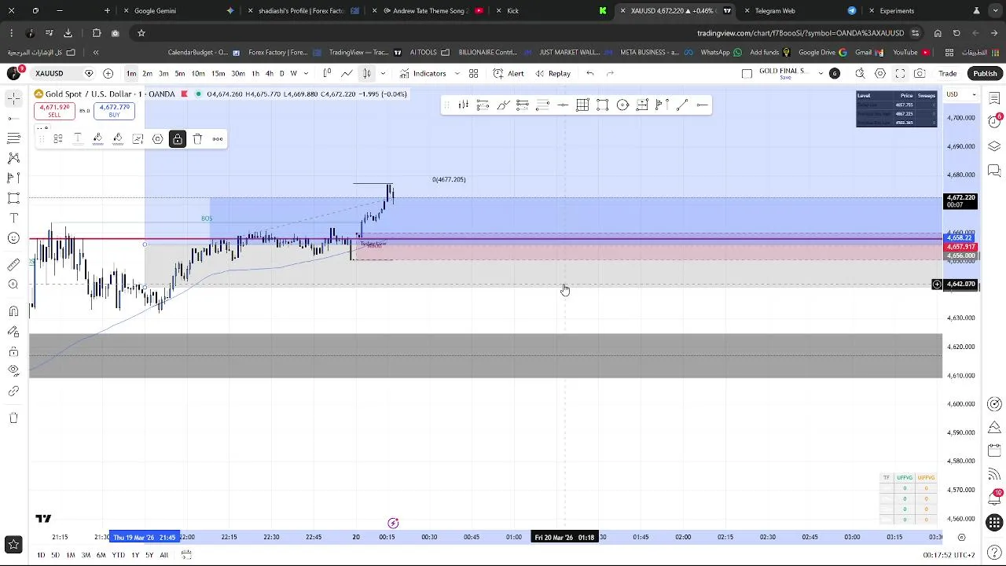Select the rectangle favorite drawing tool
This screenshot has width=1006, height=566.
coord(602,105)
